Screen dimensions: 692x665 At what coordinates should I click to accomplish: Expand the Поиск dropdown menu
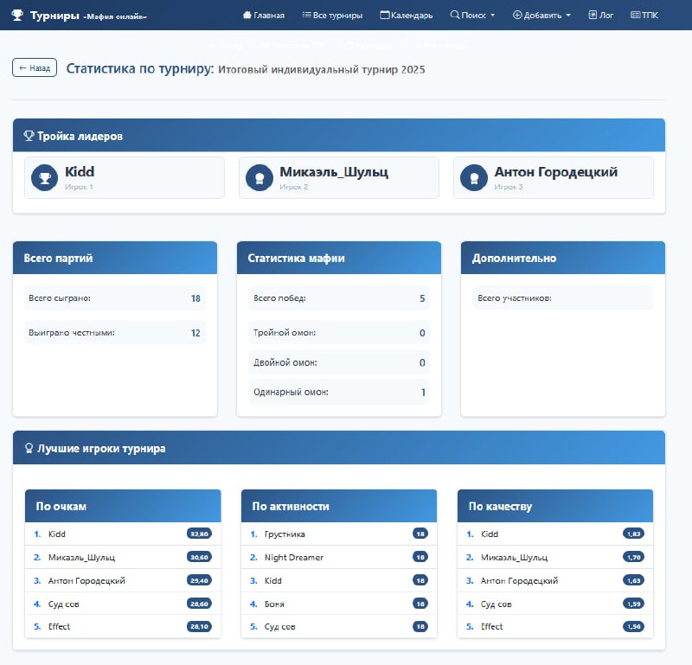472,15
